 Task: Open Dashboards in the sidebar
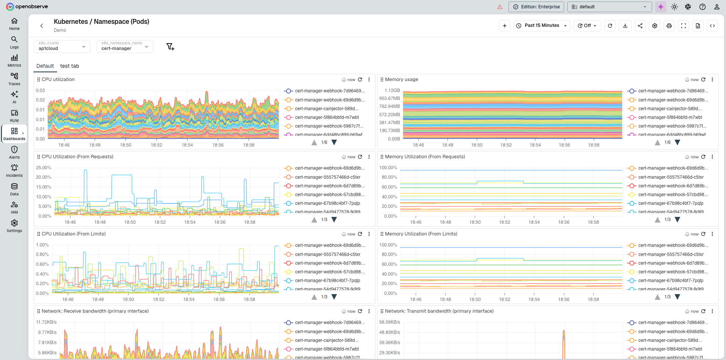[x=14, y=134]
